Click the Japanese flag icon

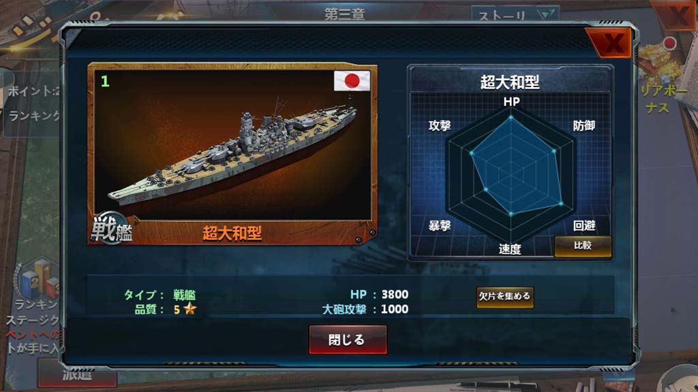click(x=352, y=80)
